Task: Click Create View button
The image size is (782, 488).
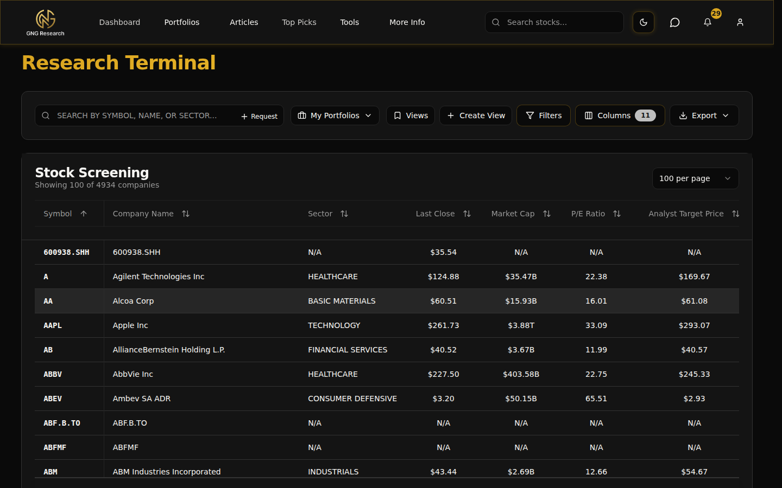Action: click(x=476, y=115)
